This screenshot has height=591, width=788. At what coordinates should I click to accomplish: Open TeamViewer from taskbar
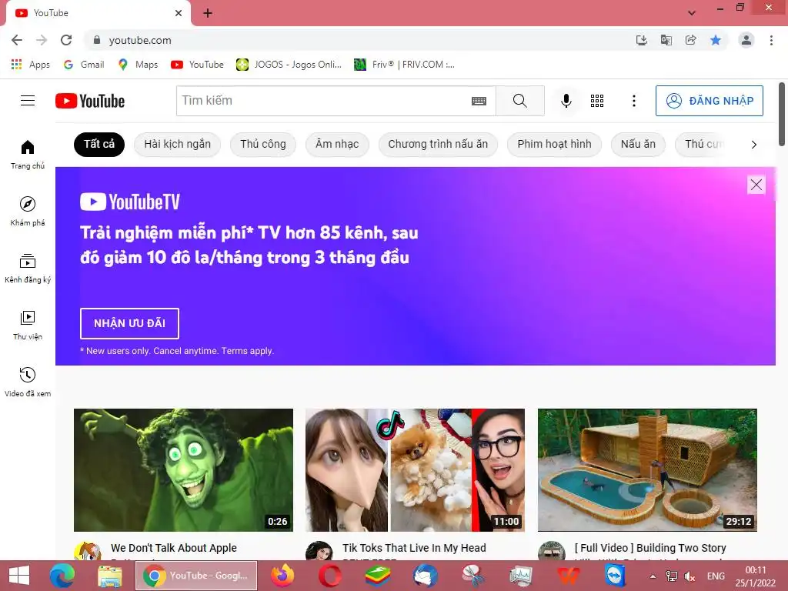[x=615, y=576]
